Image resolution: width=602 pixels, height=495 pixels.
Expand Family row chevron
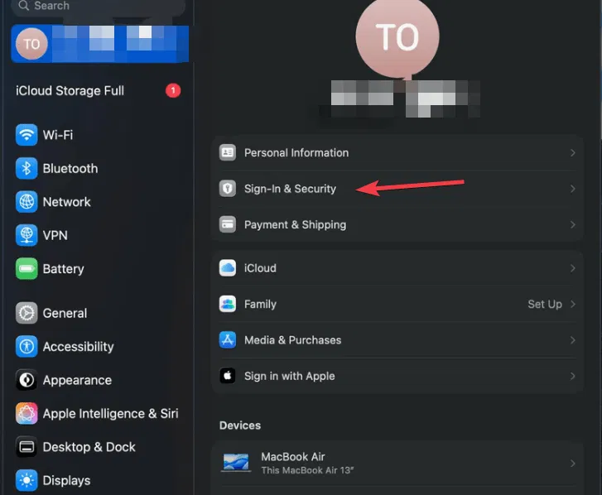point(573,304)
